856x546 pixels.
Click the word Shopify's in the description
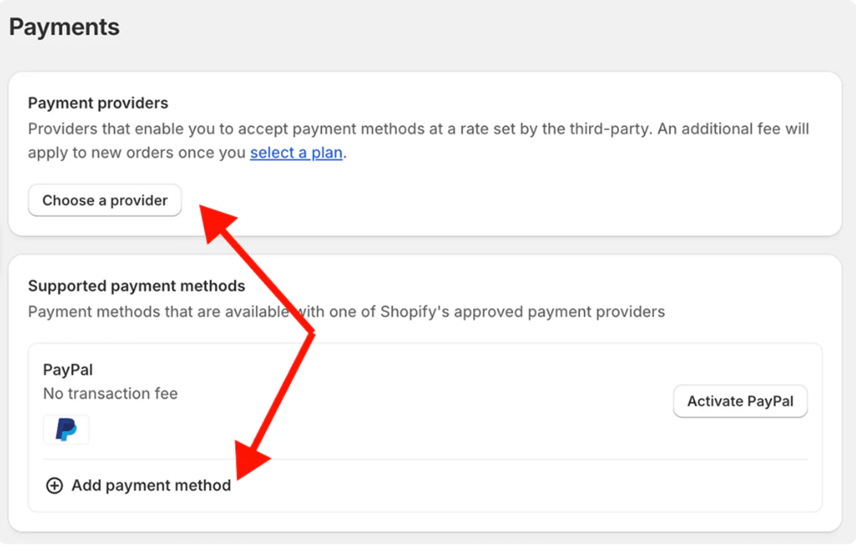click(413, 312)
